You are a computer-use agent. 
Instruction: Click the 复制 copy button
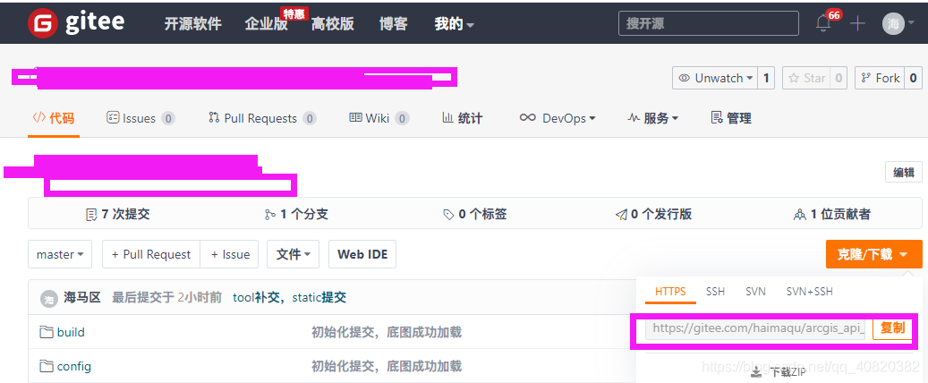(x=892, y=328)
